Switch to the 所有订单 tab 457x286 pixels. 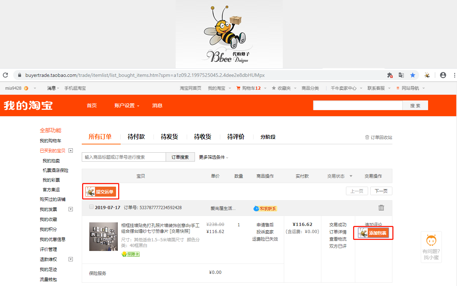pyautogui.click(x=100, y=137)
